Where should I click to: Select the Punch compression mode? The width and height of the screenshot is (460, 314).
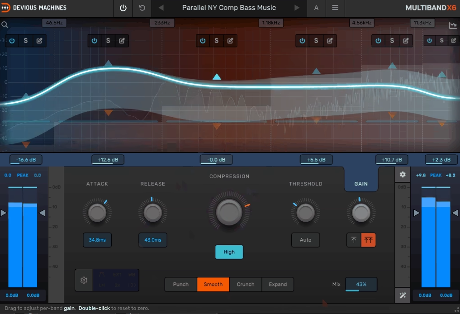point(180,284)
